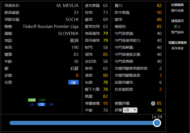The width and height of the screenshot is (190, 133).
Task: Click the 守門員撲救反應 stat label
Action: tap(128, 54)
